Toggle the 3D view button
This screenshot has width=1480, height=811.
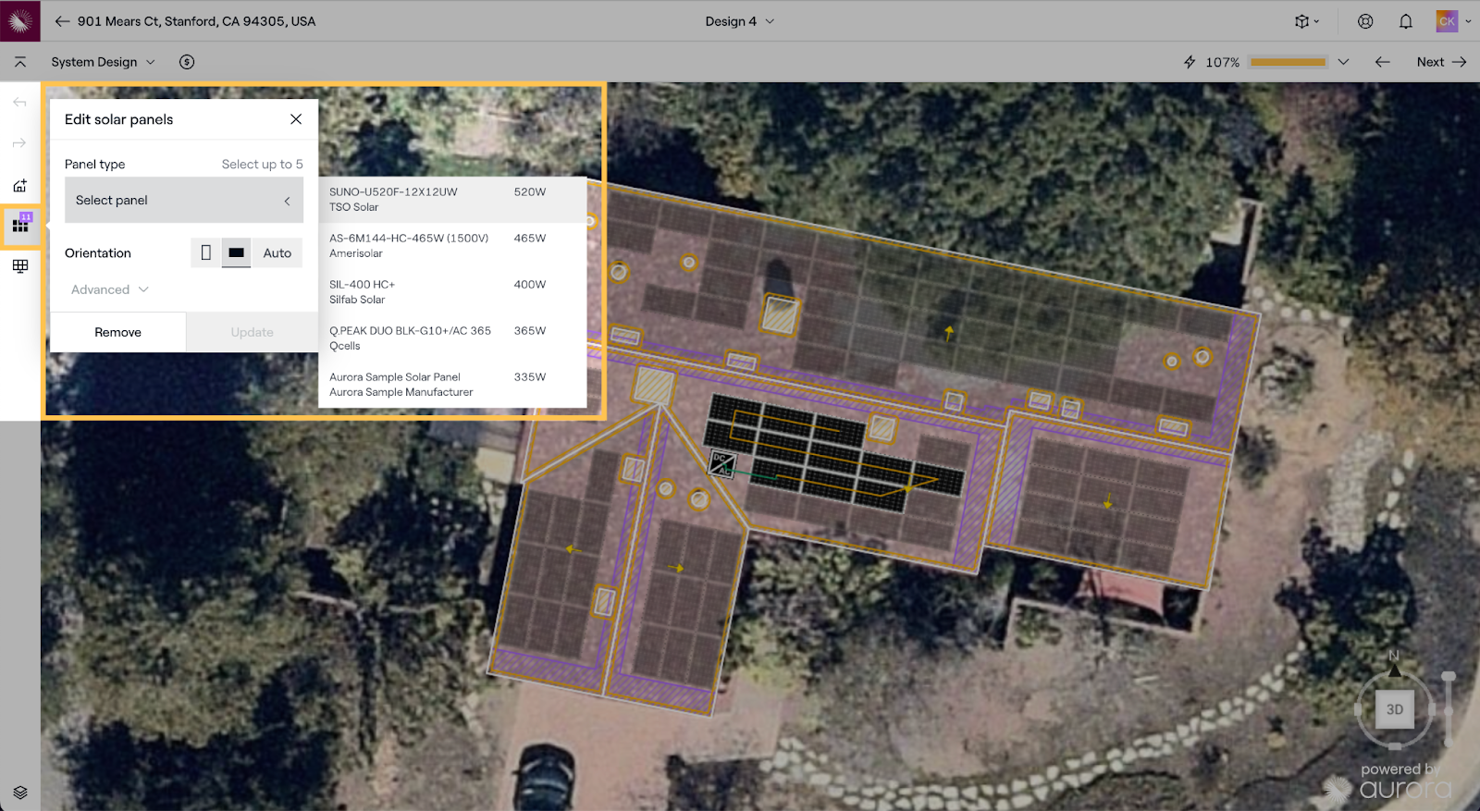click(1395, 709)
